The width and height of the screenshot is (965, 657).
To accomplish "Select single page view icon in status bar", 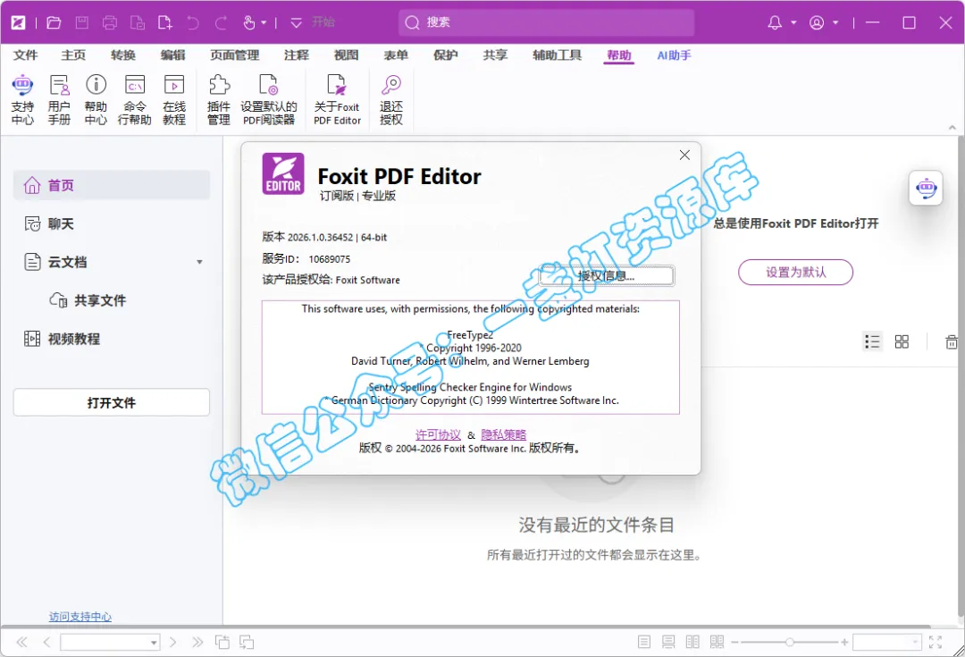I will (644, 642).
